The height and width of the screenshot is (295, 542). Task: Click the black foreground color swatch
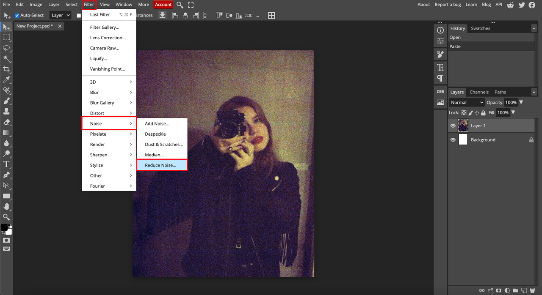click(4, 227)
